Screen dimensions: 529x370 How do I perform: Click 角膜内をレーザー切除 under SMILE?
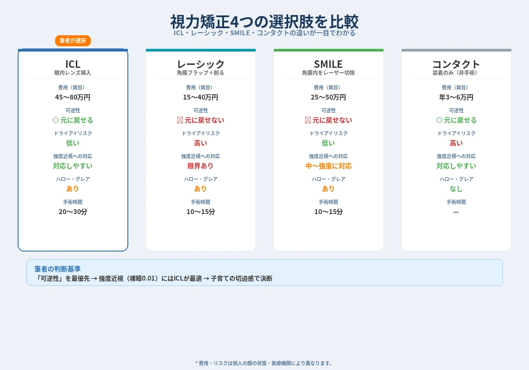point(328,73)
